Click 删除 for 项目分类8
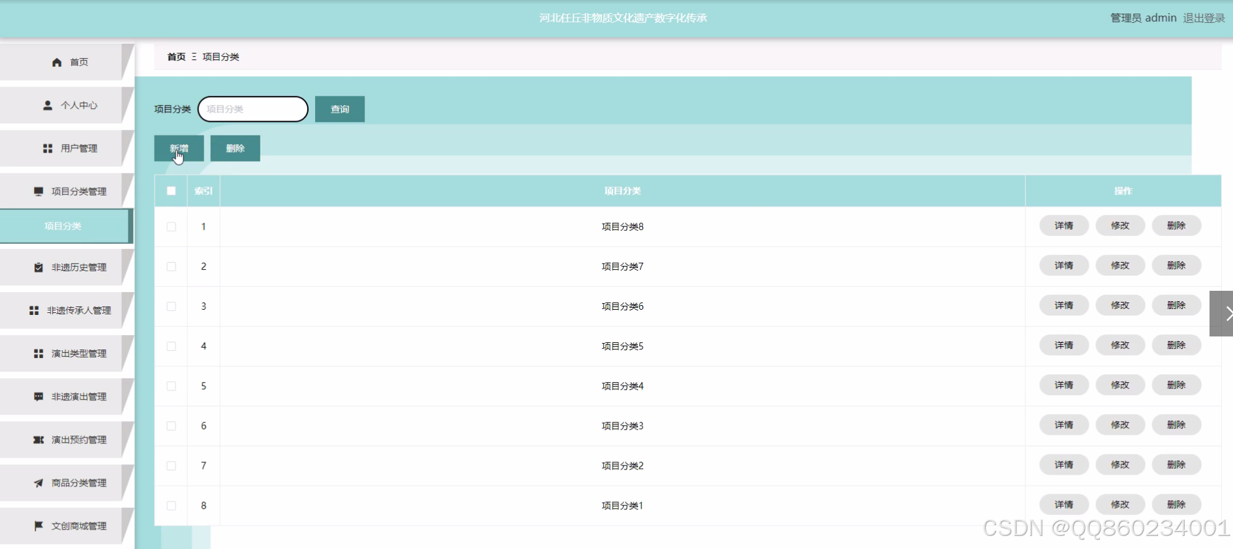The width and height of the screenshot is (1233, 549). 1176,226
